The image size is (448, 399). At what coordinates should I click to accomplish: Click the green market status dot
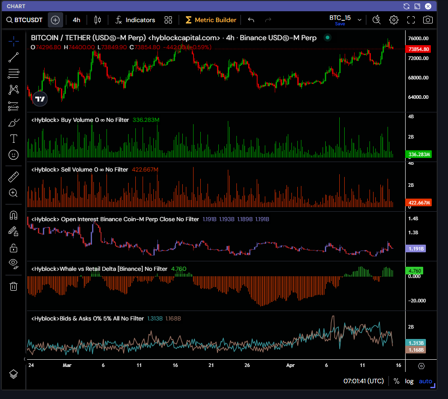(x=328, y=37)
